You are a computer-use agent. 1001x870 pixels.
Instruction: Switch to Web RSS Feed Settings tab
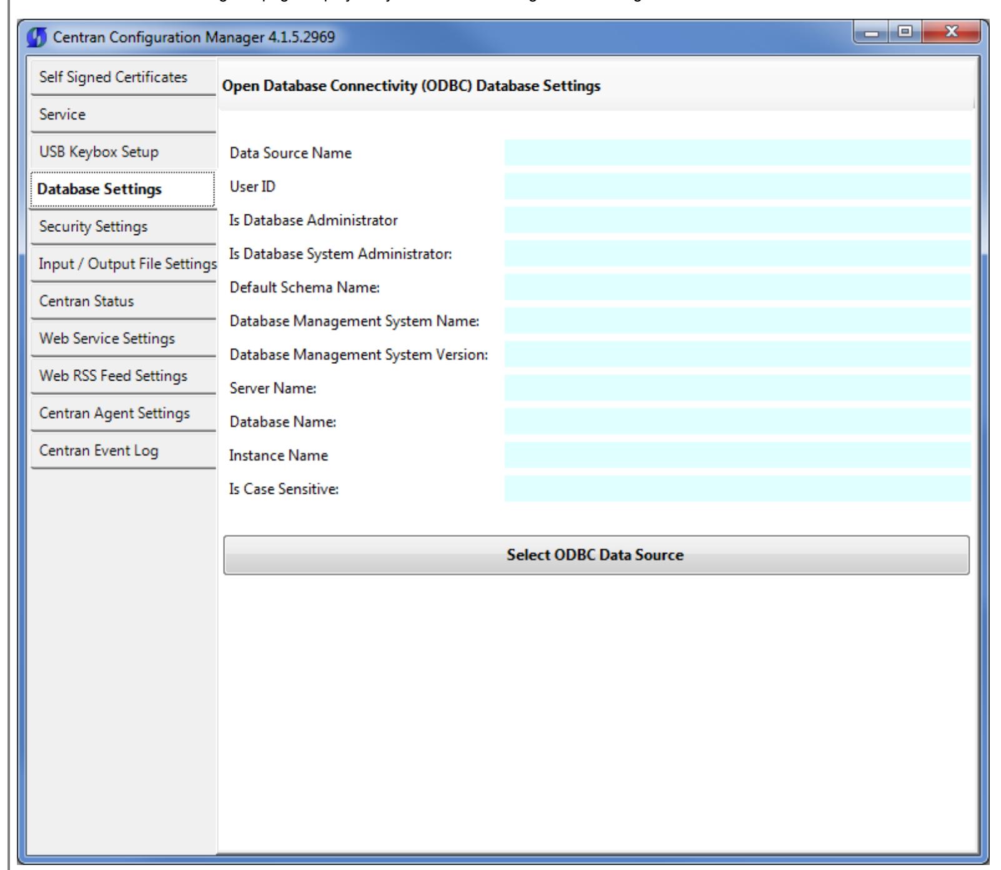[123, 376]
